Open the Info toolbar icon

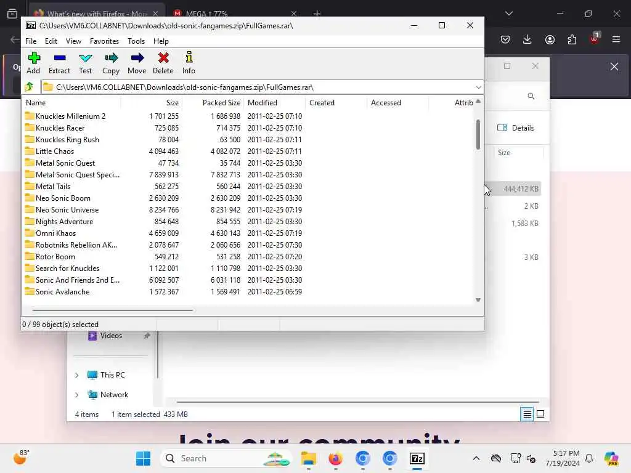(189, 63)
